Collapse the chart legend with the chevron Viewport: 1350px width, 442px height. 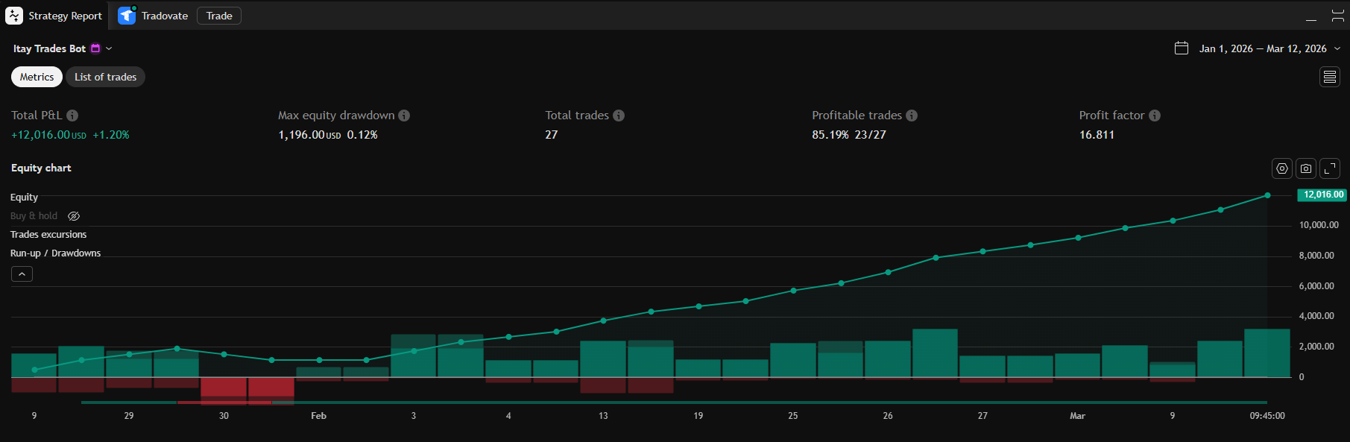coord(22,274)
